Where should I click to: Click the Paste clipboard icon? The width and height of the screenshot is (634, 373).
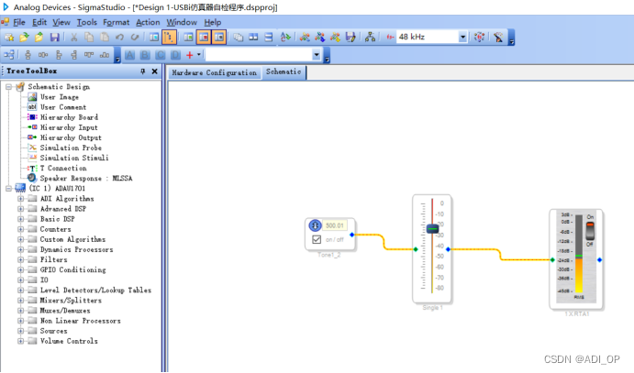(105, 38)
